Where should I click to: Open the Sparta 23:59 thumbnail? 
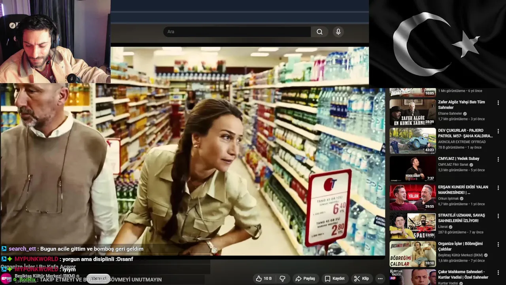coord(413,225)
